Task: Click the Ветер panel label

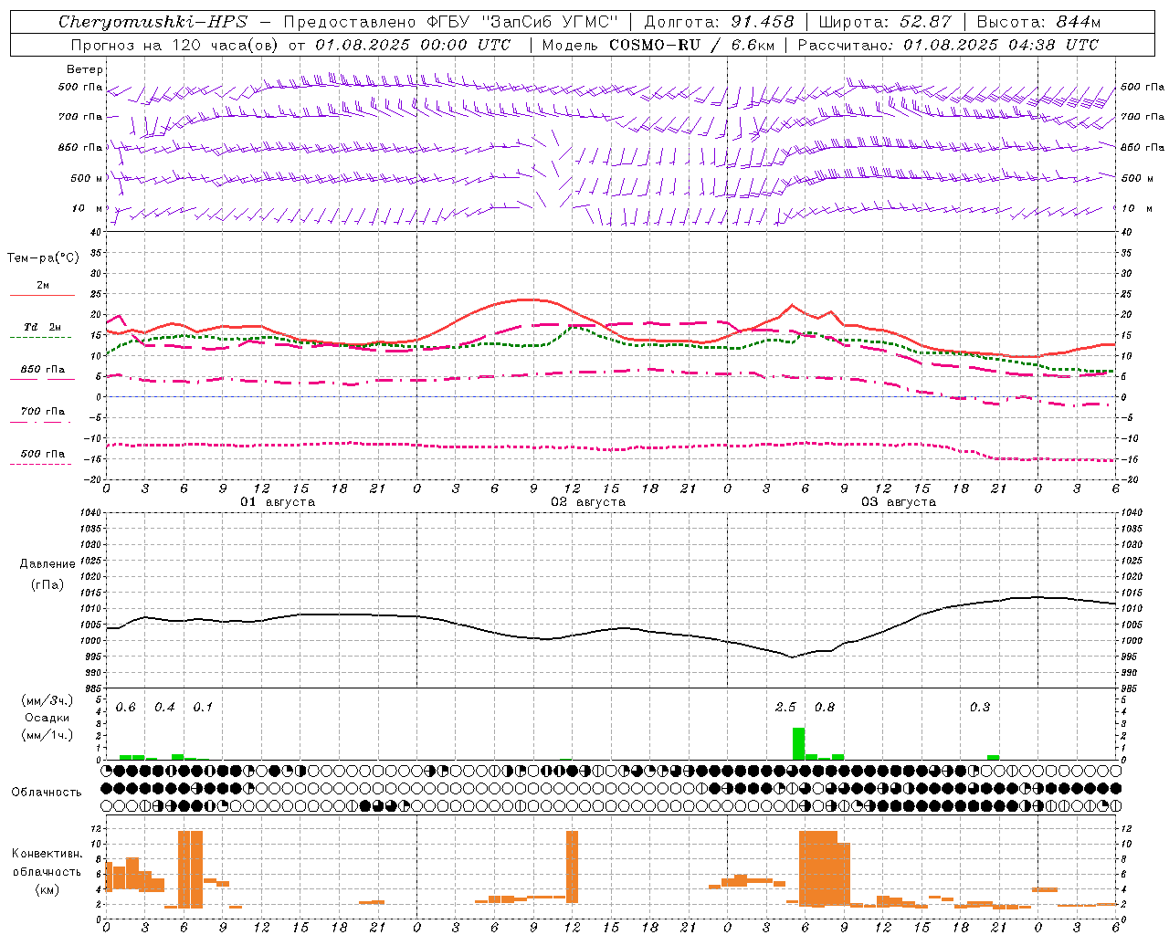Action: pyautogui.click(x=85, y=69)
